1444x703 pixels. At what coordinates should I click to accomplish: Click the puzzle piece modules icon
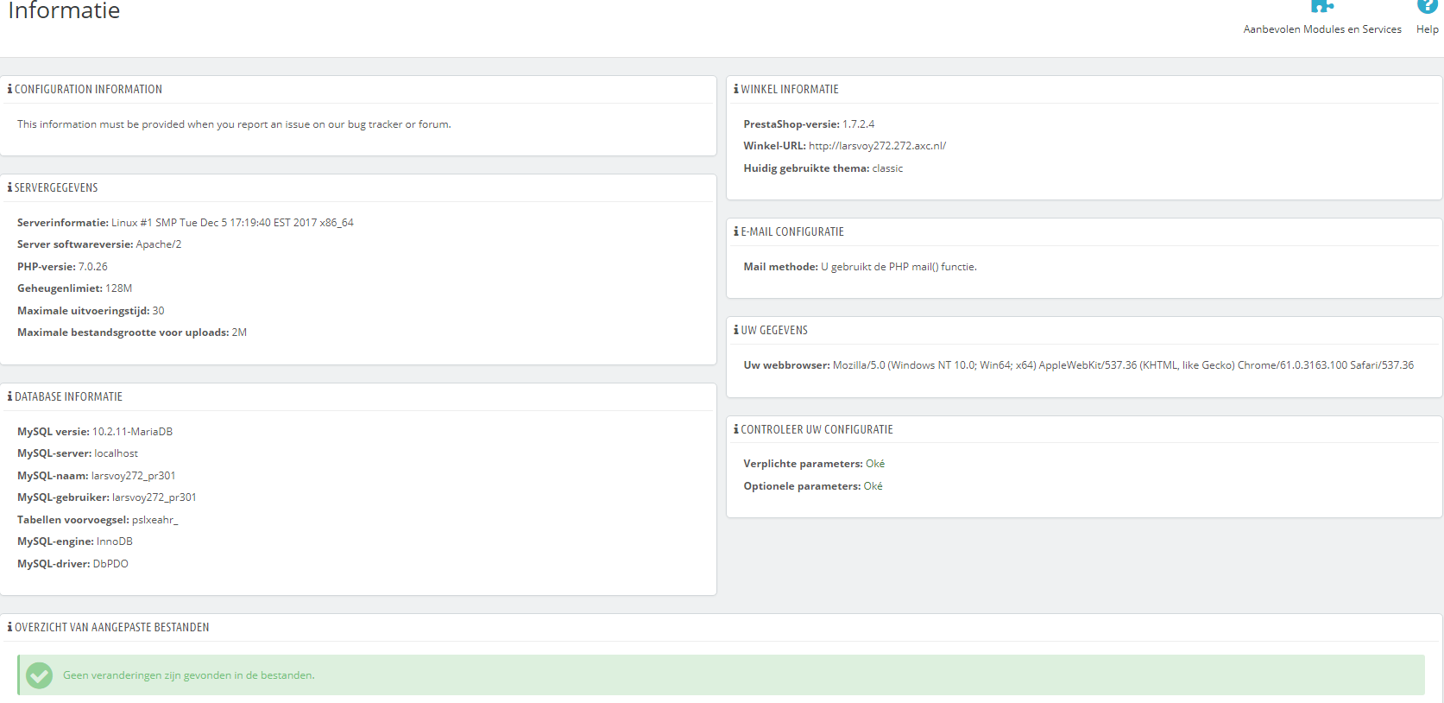coord(1321,6)
